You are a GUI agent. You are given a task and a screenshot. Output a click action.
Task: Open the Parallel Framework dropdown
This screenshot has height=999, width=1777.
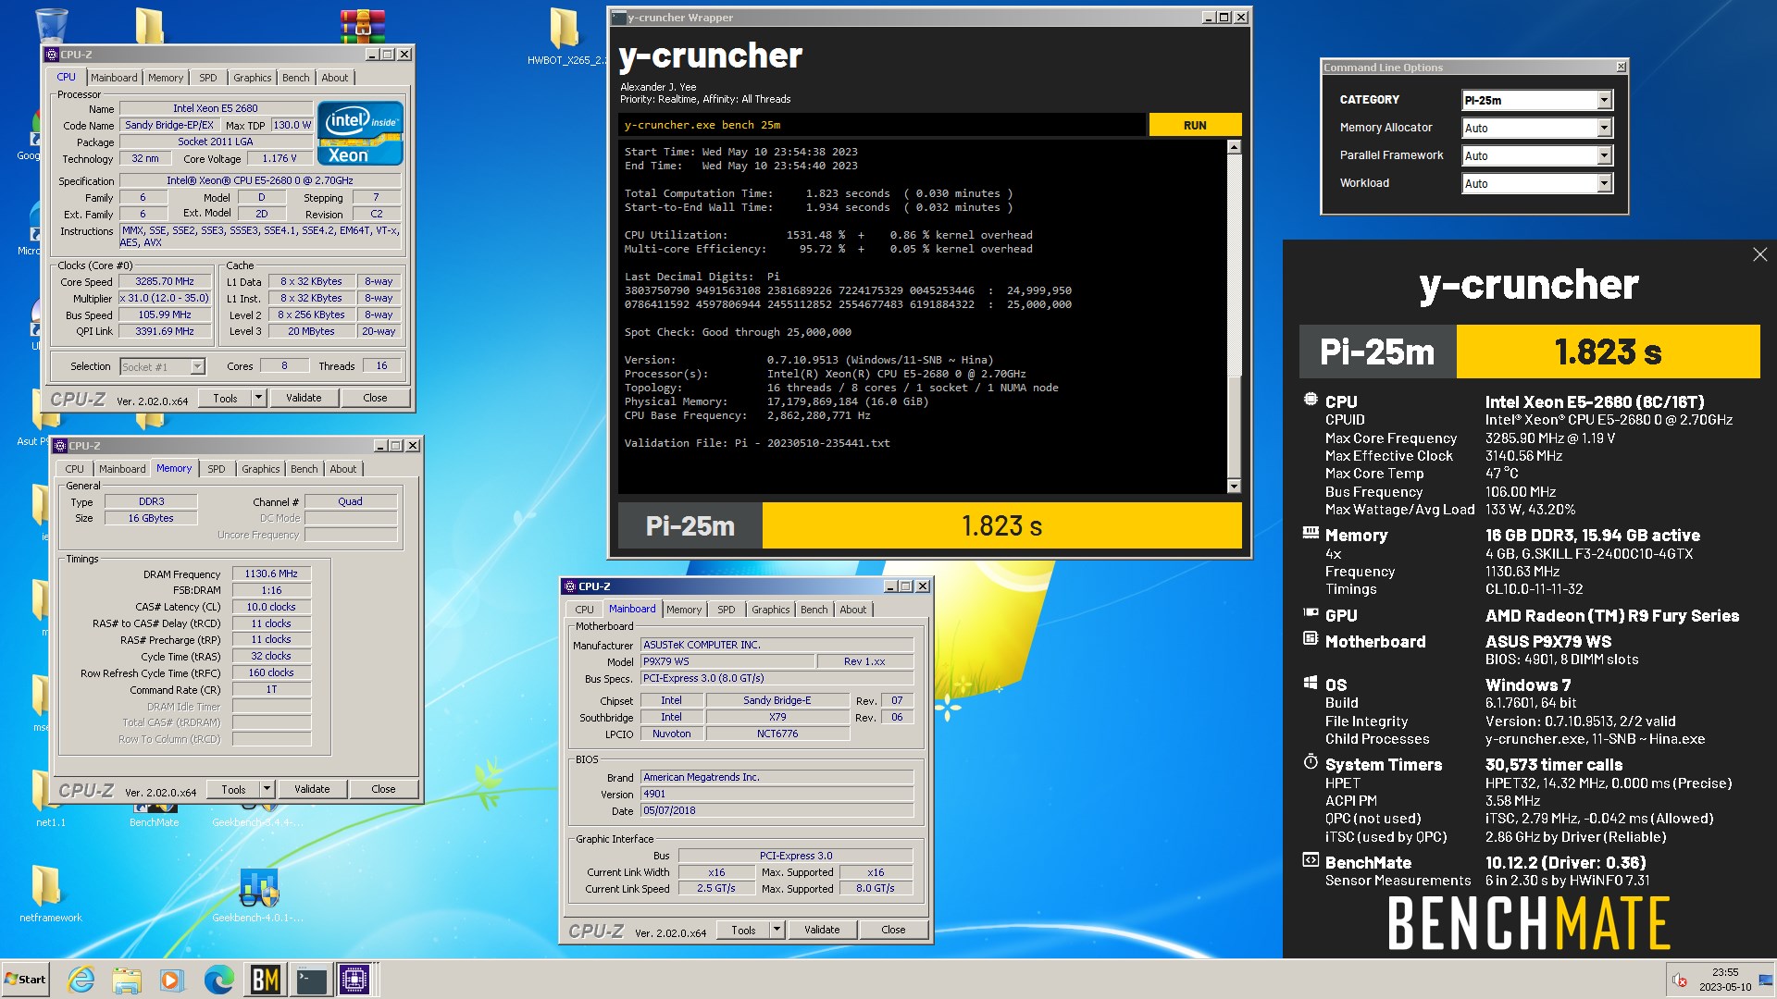(1537, 155)
